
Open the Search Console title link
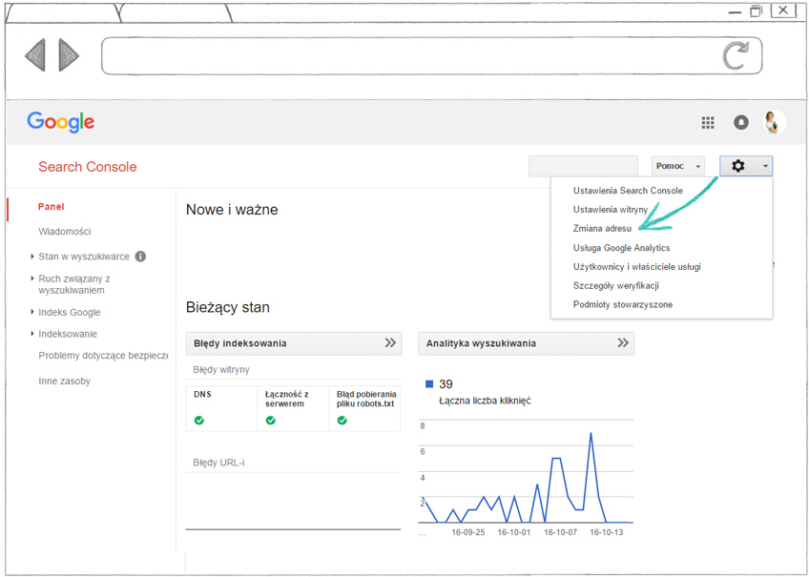[x=87, y=167]
